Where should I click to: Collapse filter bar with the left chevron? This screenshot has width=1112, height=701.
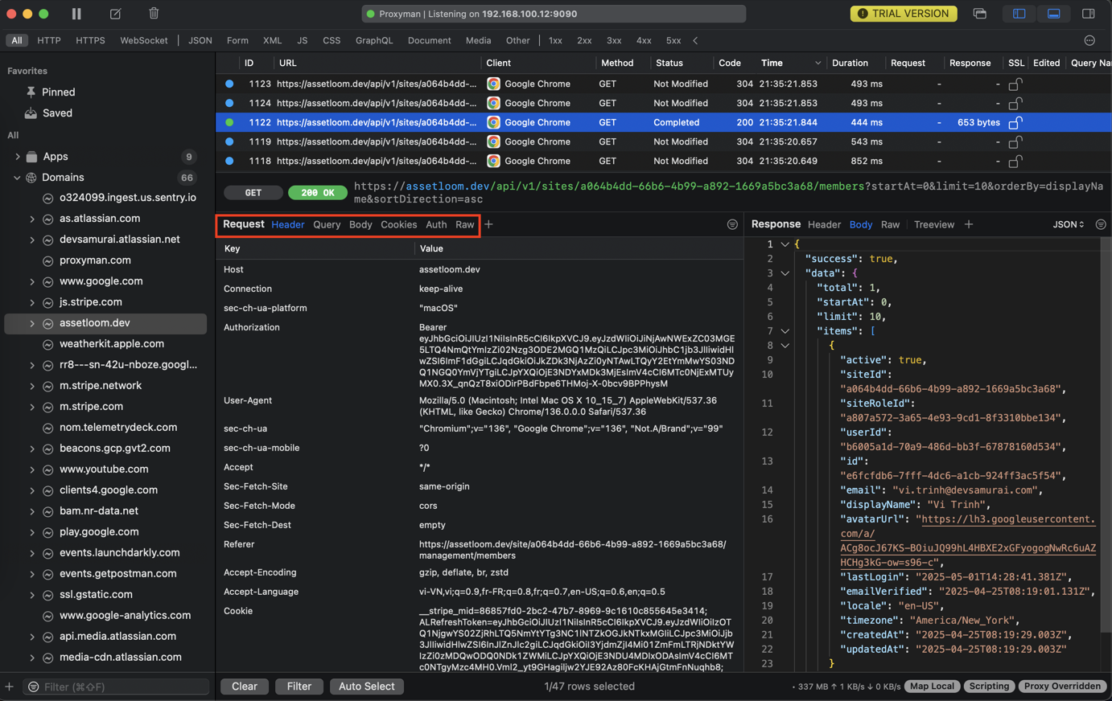(x=695, y=40)
